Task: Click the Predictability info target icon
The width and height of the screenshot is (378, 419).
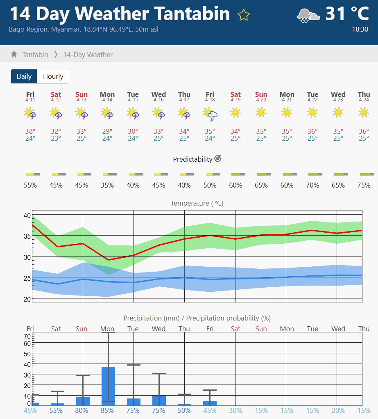Action: tap(218, 158)
